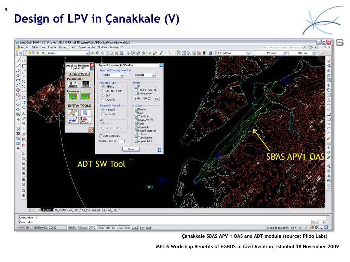The width and height of the screenshot is (350, 262).
Task: Open the first Easements surface tool
Action: click(x=73, y=97)
